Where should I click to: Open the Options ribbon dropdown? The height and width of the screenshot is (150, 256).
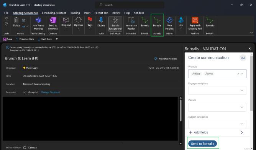pos(78,23)
